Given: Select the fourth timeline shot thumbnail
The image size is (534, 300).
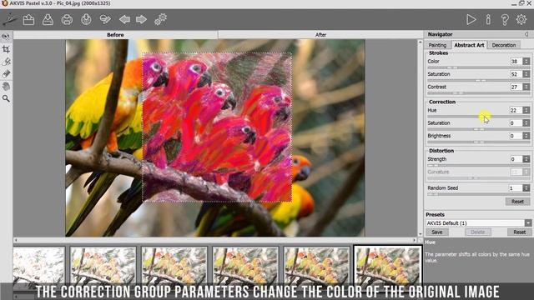Looking at the screenshot, I should click(245, 265).
